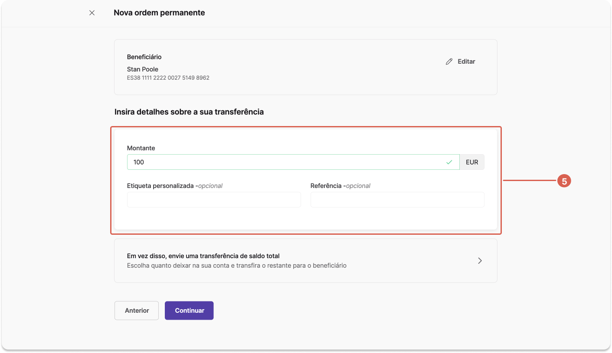Click 'Escolha quanto deixar na sua conta' description
Image resolution: width=612 pixels, height=353 pixels.
[237, 266]
